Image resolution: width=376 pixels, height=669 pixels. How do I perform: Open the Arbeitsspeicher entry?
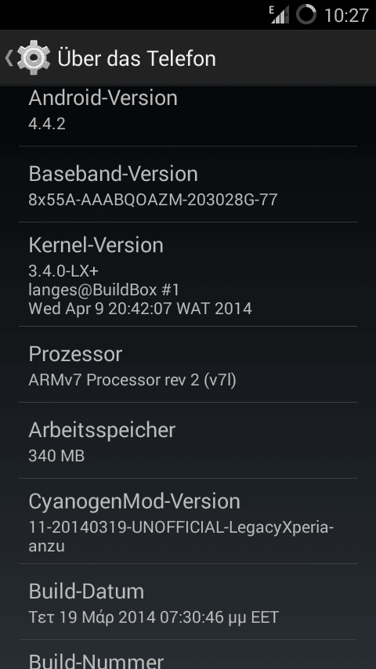[x=188, y=440]
